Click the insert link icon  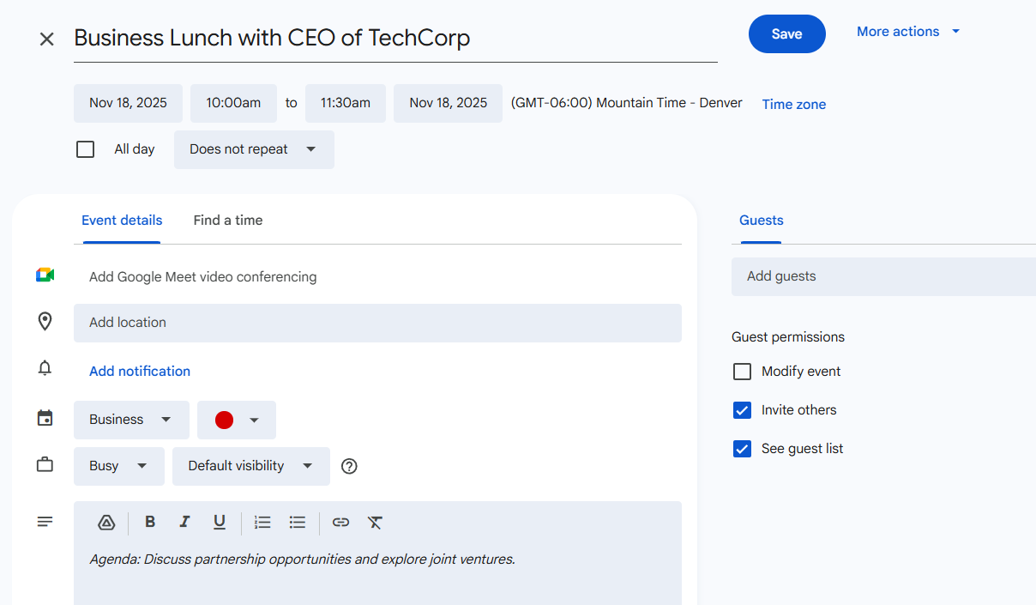(x=340, y=522)
